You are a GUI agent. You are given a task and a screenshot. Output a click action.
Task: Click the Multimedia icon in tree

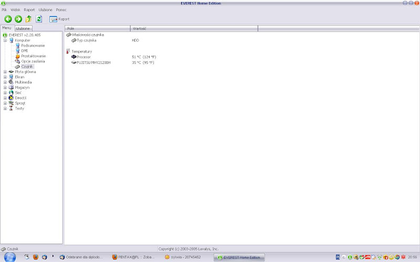[x=11, y=82]
